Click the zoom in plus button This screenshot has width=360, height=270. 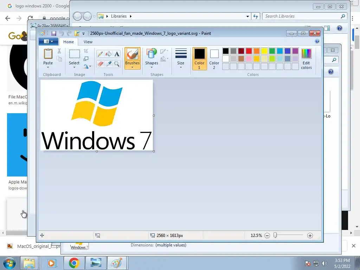tap(310, 236)
